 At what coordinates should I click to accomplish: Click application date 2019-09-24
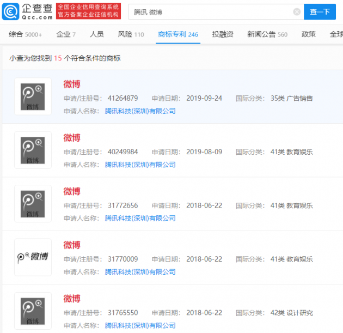204,98
